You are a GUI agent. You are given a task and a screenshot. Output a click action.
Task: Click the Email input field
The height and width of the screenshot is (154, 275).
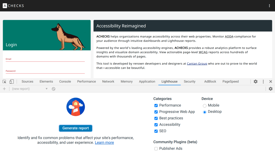click(45, 59)
